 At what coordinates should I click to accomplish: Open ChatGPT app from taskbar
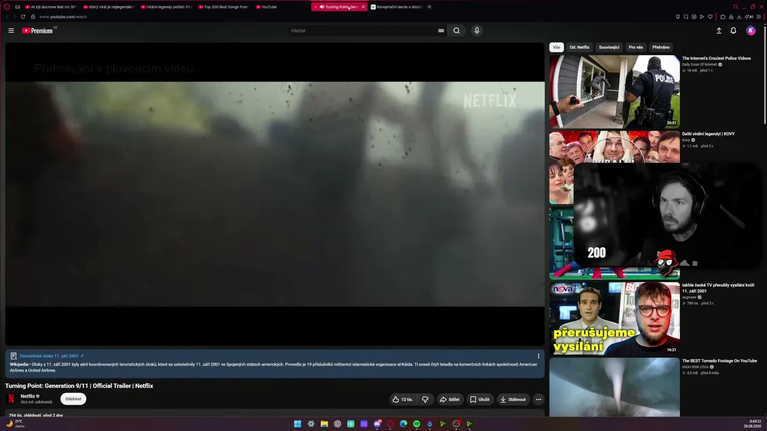(337, 424)
